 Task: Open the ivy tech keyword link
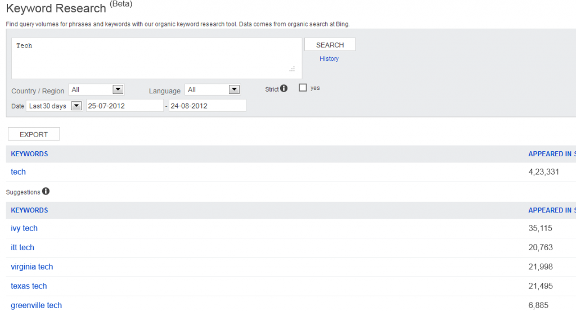coord(24,228)
